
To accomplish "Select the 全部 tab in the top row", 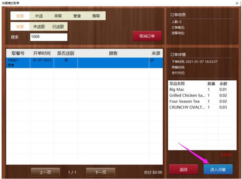I will [x=20, y=16].
